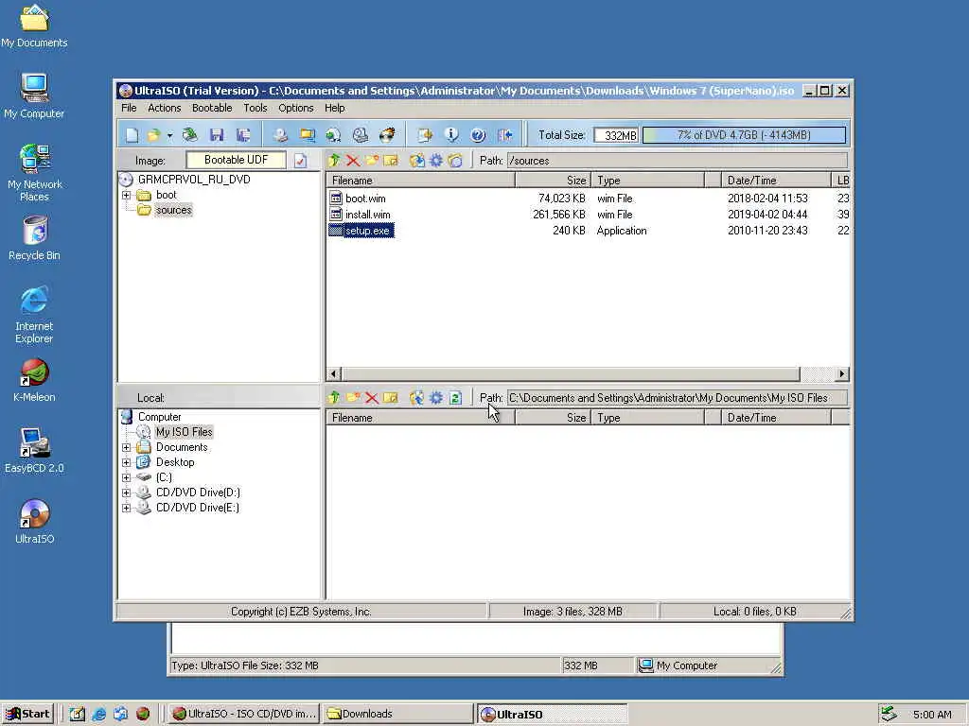
Task: Click the Rename icon in image pane toolbar
Action: point(391,161)
